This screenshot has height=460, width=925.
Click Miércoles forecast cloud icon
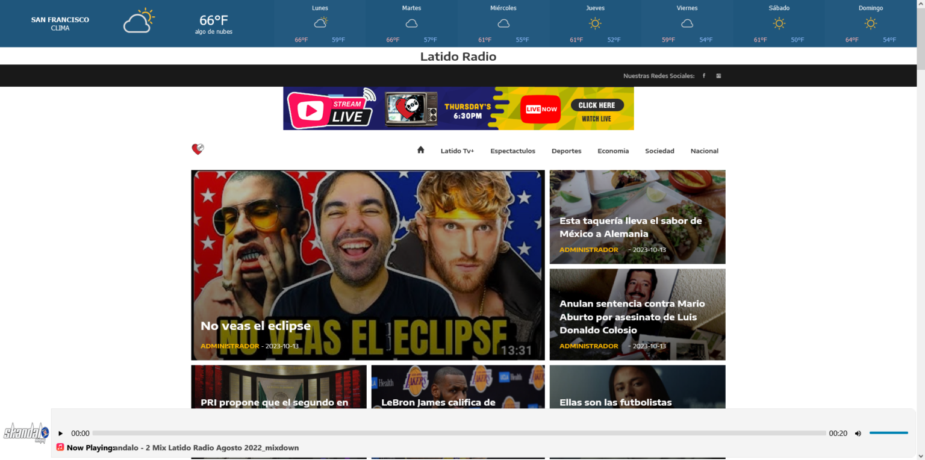[x=503, y=23]
